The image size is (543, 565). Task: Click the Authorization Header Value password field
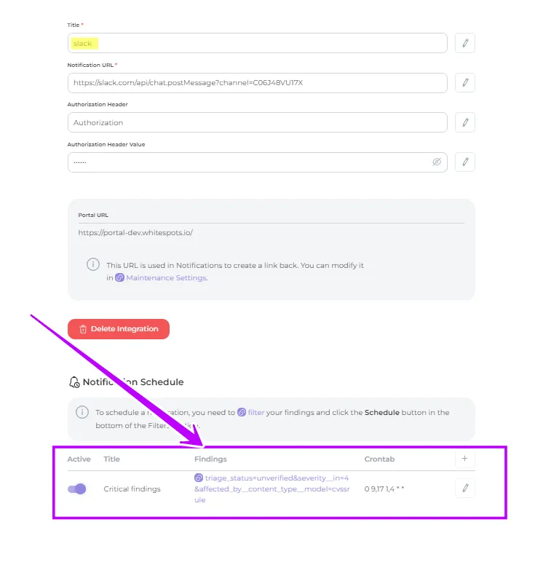point(247,162)
